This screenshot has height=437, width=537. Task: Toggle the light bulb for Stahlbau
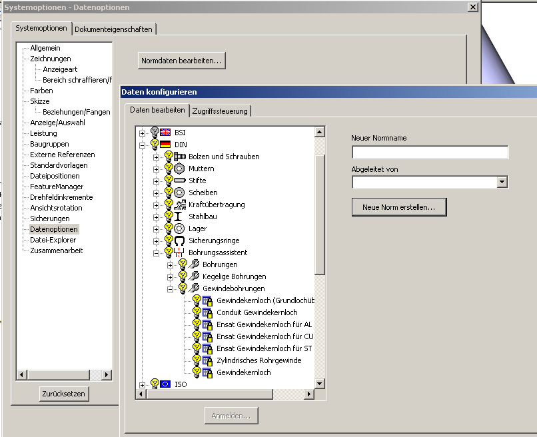tap(169, 216)
